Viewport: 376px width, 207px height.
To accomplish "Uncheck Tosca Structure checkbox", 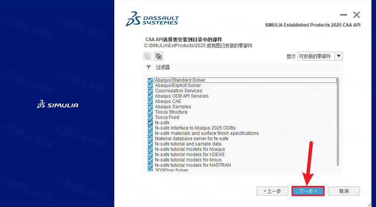I will (x=150, y=112).
